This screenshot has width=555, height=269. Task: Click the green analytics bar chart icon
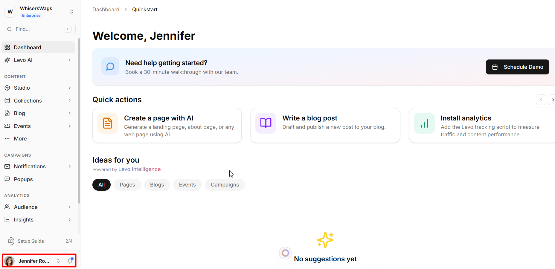point(424,123)
